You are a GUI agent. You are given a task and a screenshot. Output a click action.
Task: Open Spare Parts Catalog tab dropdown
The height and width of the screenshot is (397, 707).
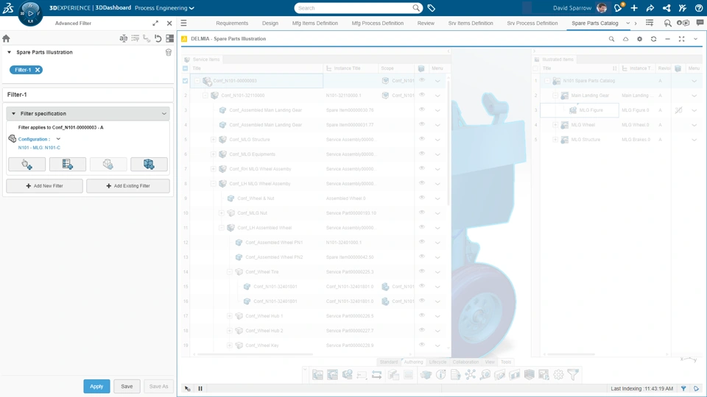(627, 23)
